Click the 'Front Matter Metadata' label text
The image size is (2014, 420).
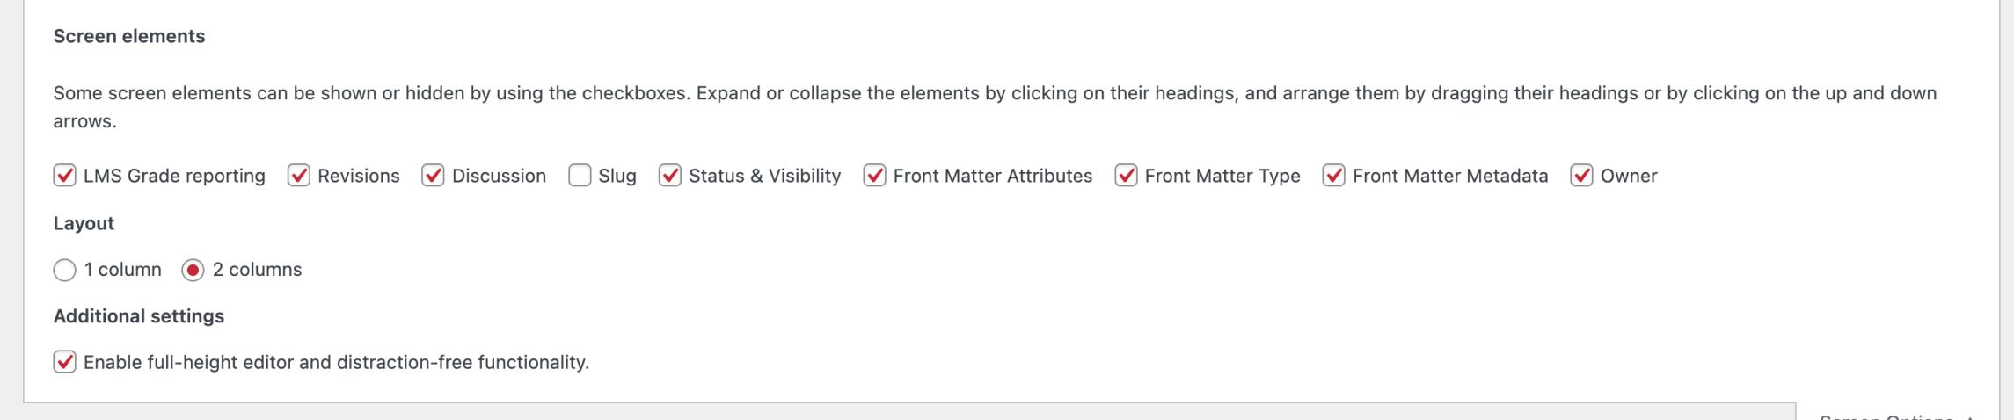[1449, 176]
